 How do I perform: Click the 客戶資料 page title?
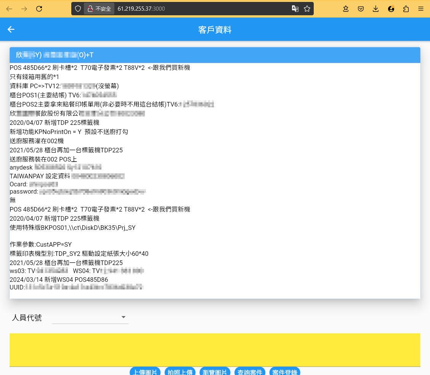215,30
